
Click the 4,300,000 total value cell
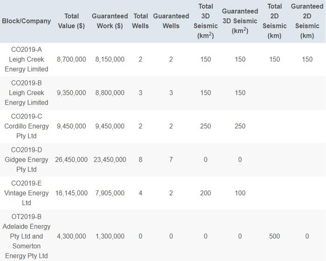click(x=71, y=236)
